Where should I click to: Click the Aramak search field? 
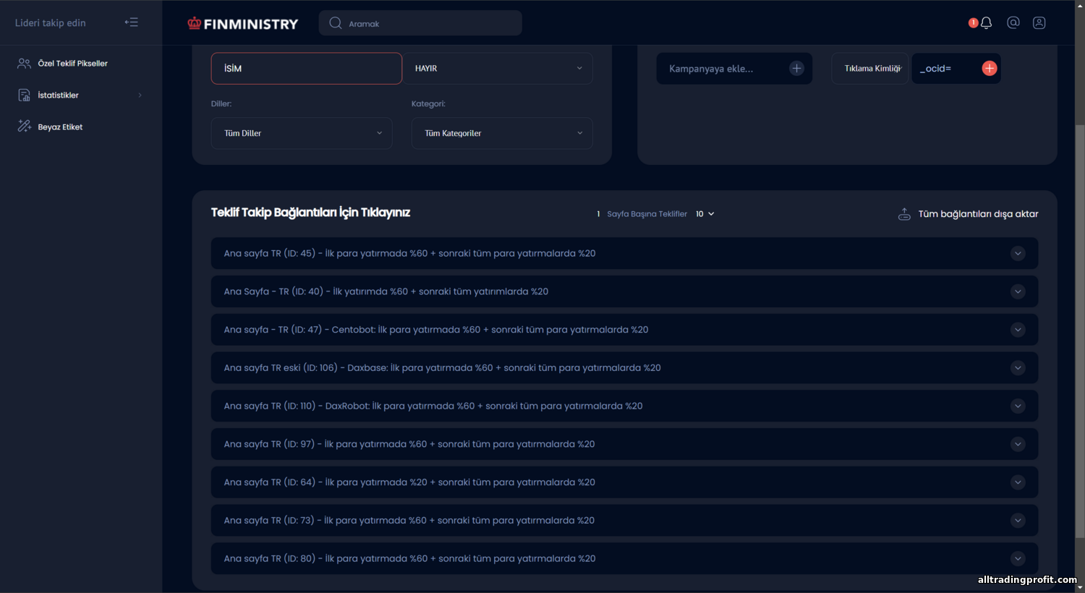point(420,23)
